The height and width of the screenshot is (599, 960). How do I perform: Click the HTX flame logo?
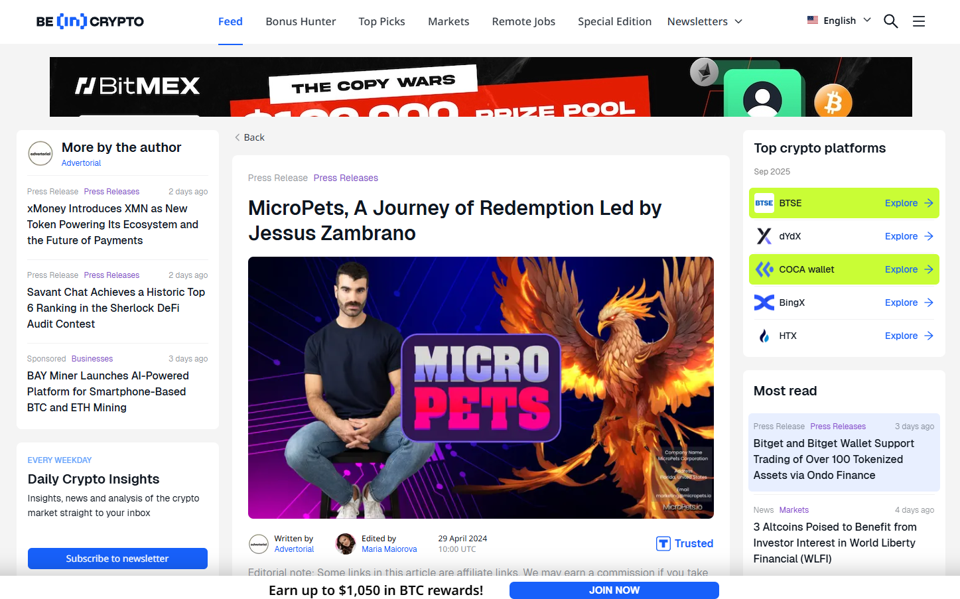[764, 336]
